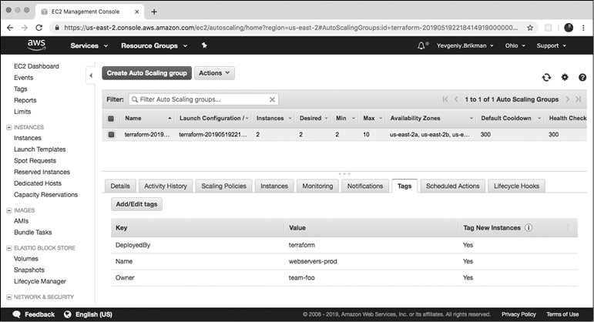Toggle the select-all header checkbox
The width and height of the screenshot is (594, 322).
pos(111,119)
